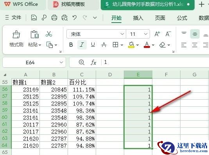Viewport: 209px width, 155px height.
Task: Click the Insert Function fx icon
Action: click(93, 62)
